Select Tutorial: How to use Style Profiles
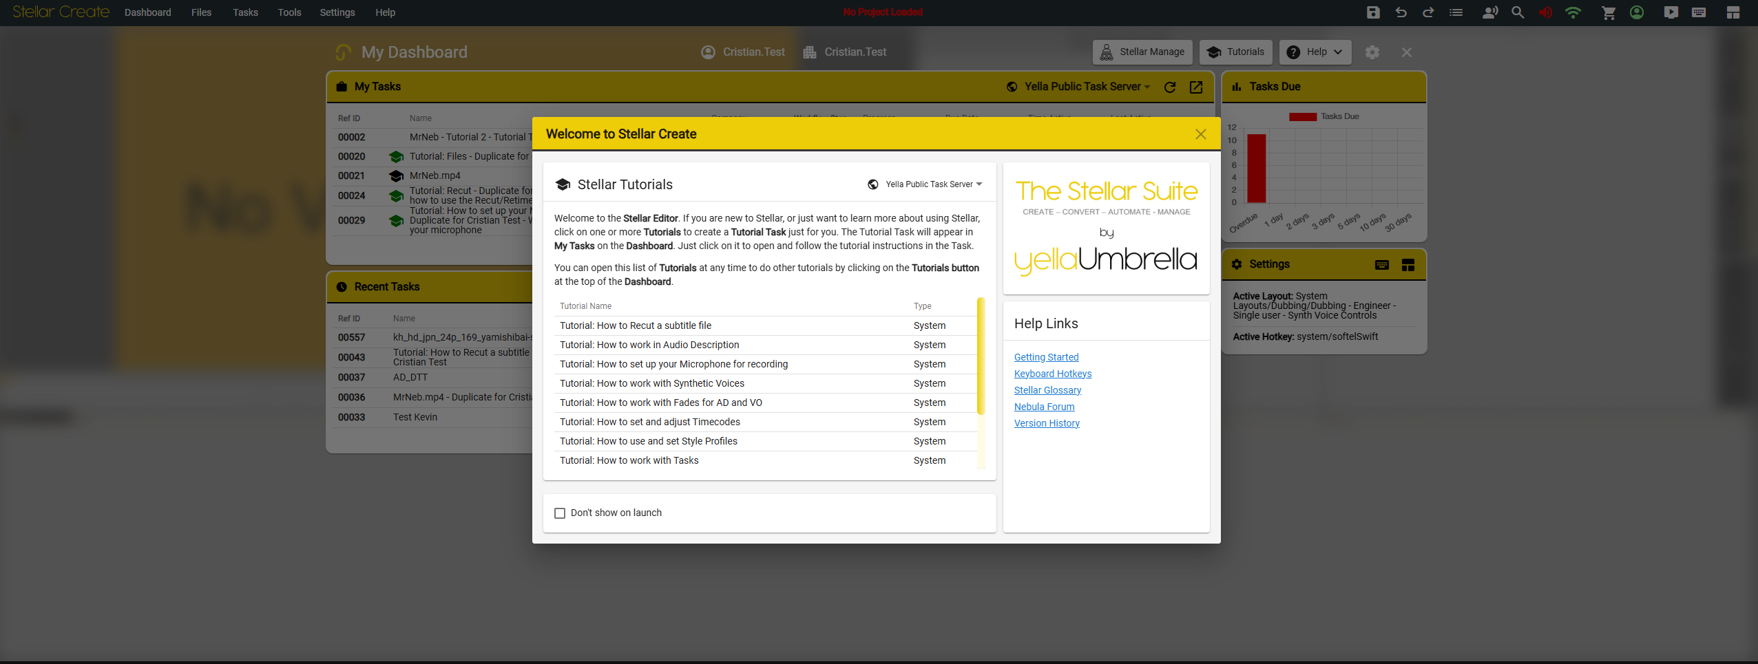Viewport: 1758px width, 664px height. pyautogui.click(x=766, y=441)
